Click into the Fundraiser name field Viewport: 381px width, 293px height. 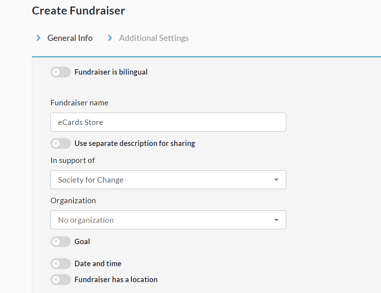pos(168,122)
